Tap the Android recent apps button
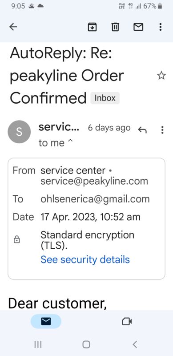Viewport: 173px width, 356px height. click(38, 344)
